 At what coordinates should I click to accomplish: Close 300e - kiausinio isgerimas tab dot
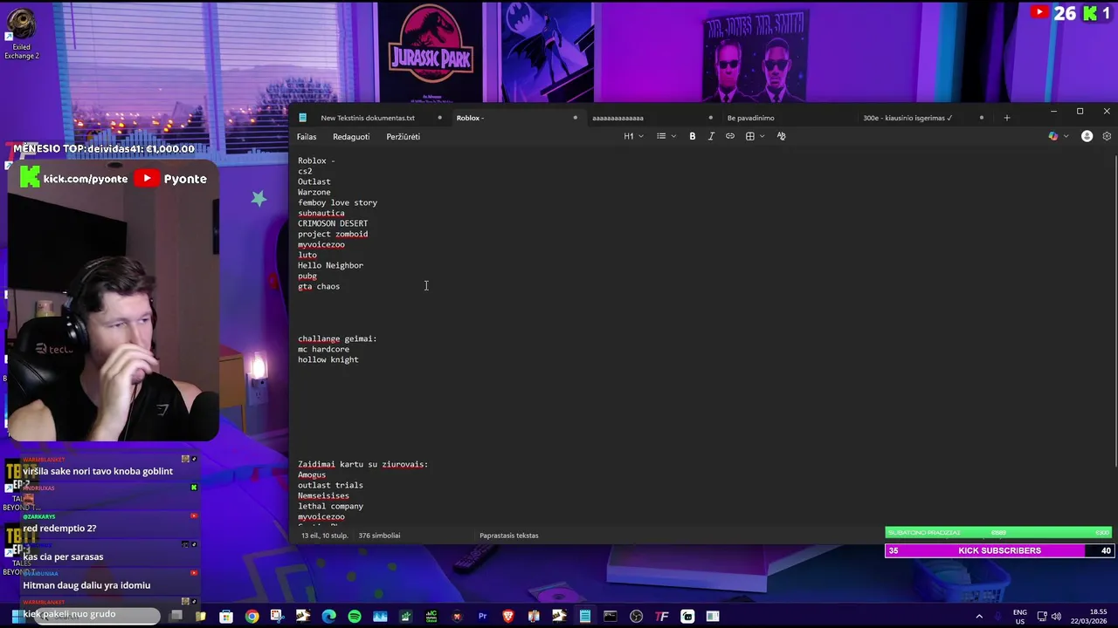(x=981, y=118)
